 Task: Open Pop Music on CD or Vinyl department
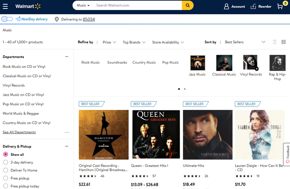(23, 104)
